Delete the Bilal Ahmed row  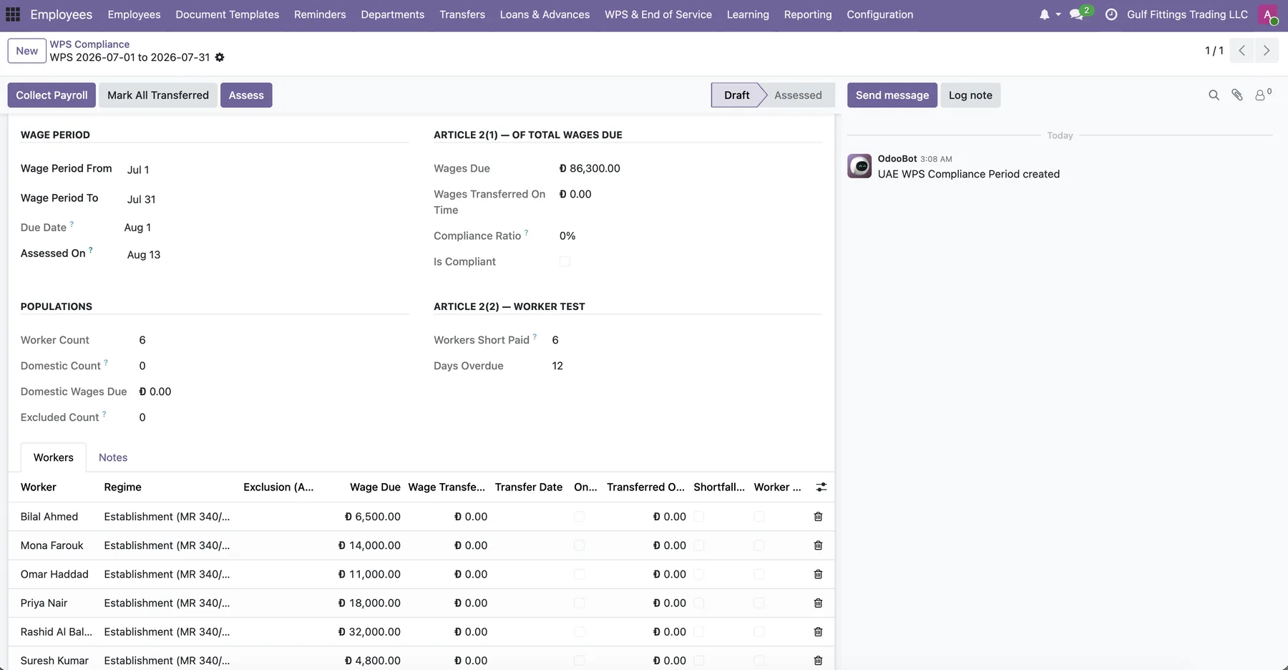pyautogui.click(x=819, y=517)
